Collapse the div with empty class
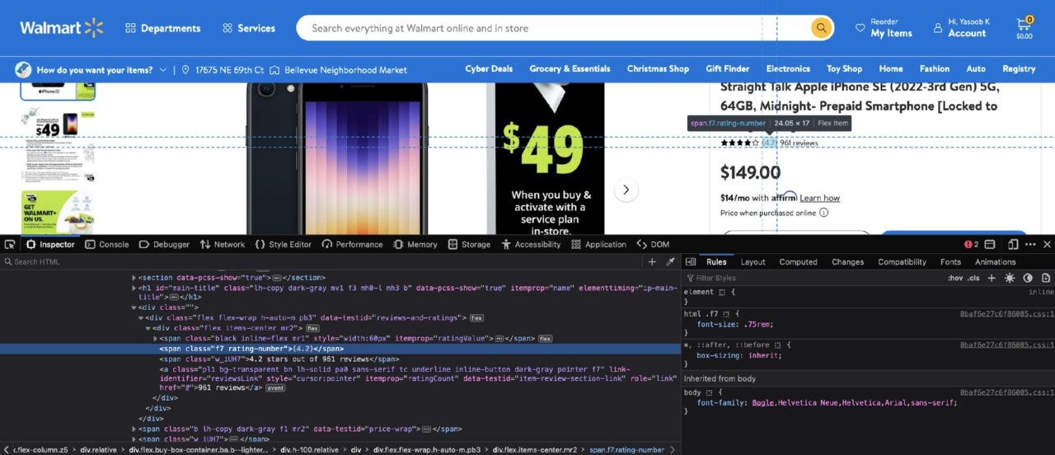 tap(134, 307)
